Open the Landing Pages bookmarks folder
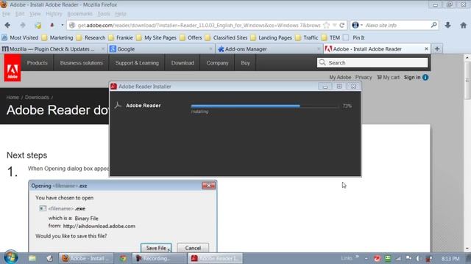This screenshot has width=471, height=264. pyautogui.click(x=272, y=37)
